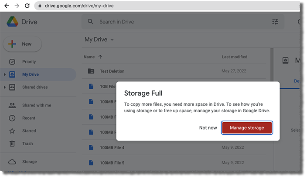Viewport: 307px width, 180px height.
Task: Select Priority in the sidebar
Action: 29,62
